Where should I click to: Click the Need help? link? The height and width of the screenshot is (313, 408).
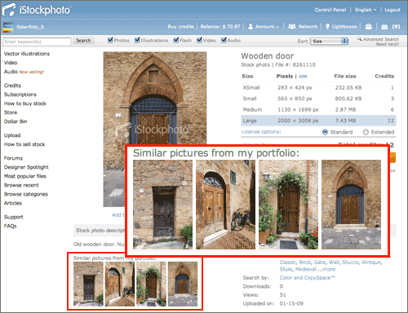388,44
